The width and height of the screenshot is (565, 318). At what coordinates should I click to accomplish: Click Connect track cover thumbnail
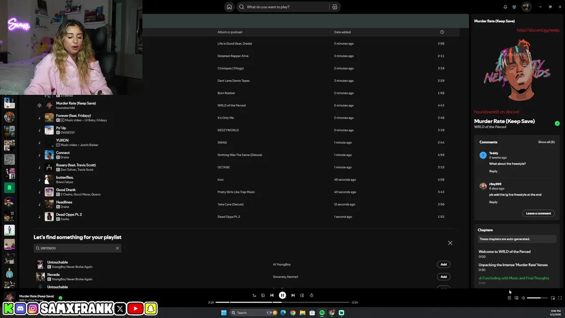click(49, 155)
